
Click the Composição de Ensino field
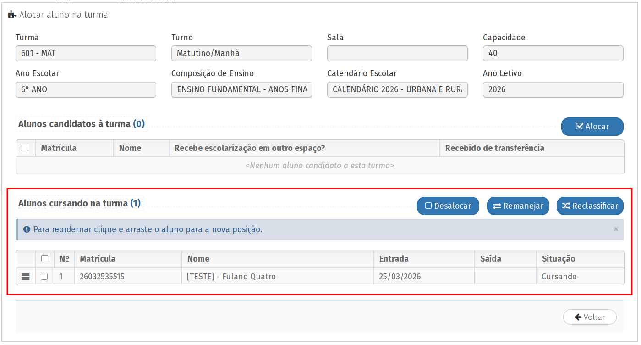coord(241,89)
